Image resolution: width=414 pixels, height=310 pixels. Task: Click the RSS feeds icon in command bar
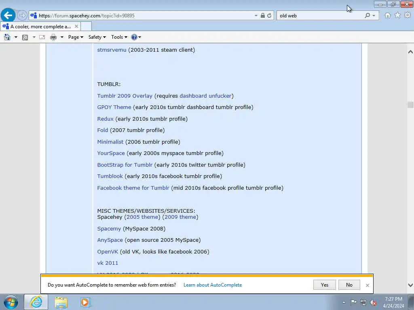coord(25,37)
